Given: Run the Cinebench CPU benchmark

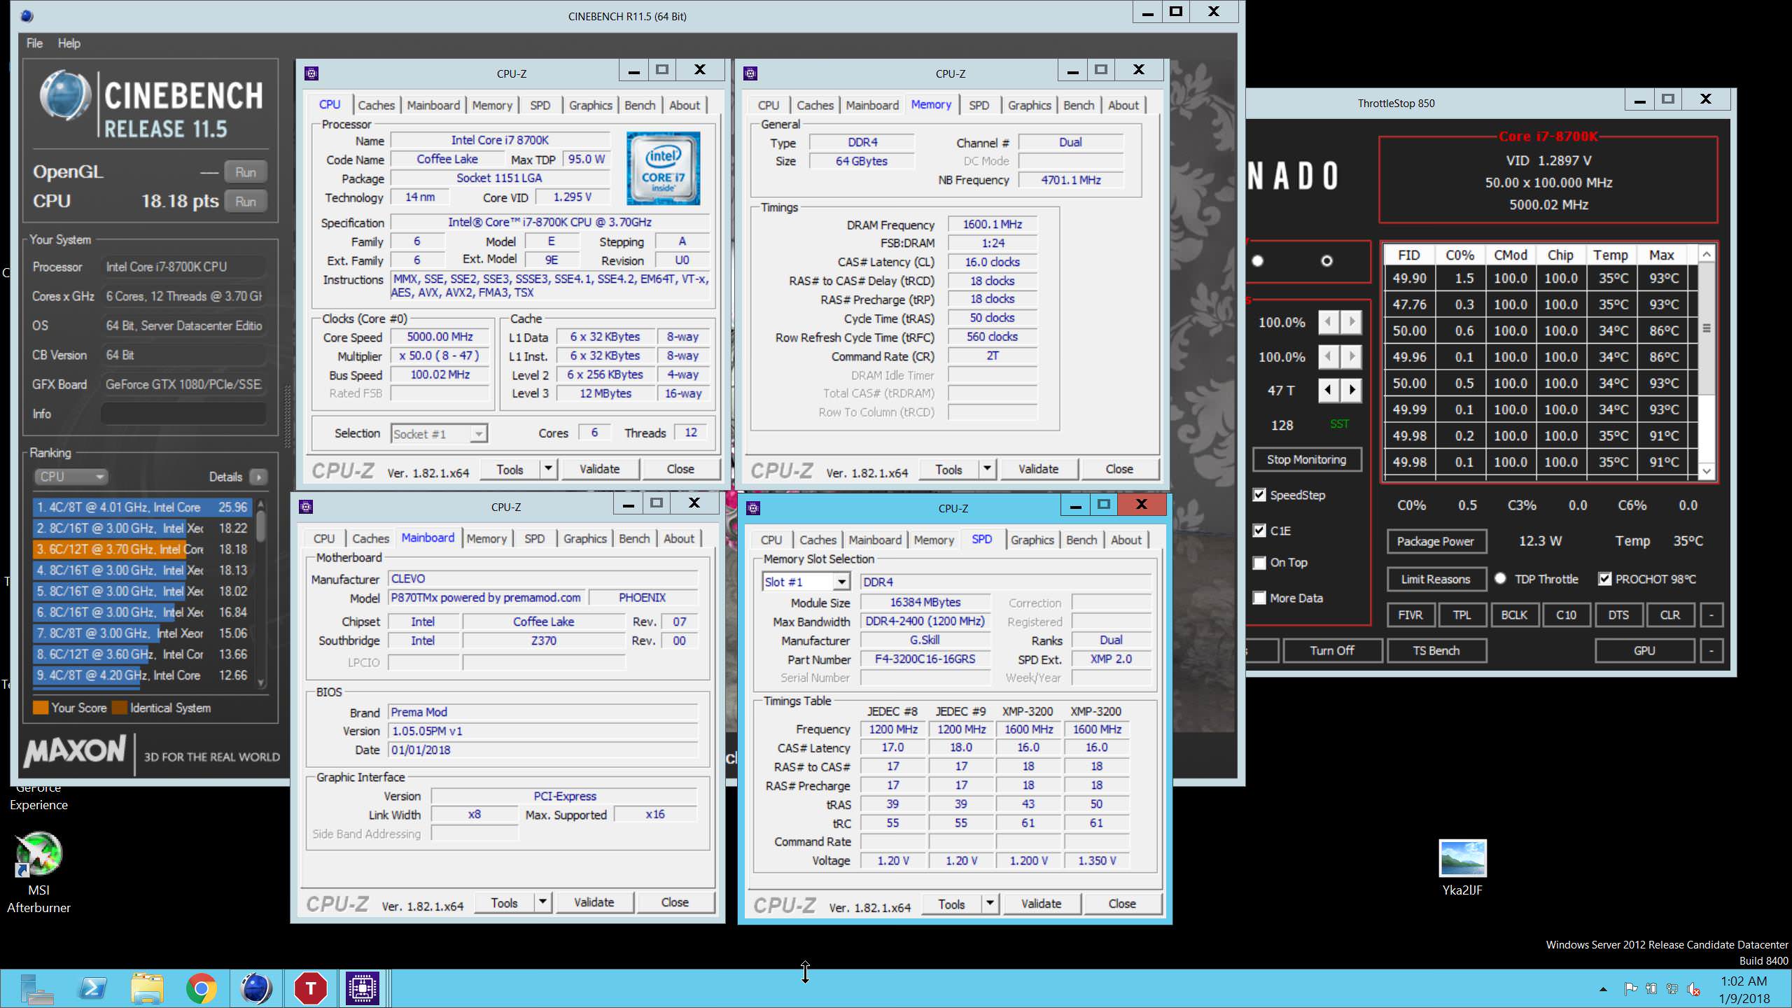Looking at the screenshot, I should 245,202.
